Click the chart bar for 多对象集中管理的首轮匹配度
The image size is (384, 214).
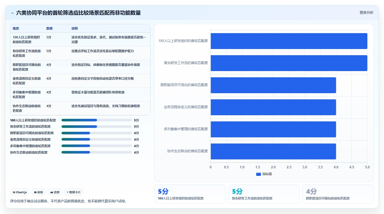[273, 129]
